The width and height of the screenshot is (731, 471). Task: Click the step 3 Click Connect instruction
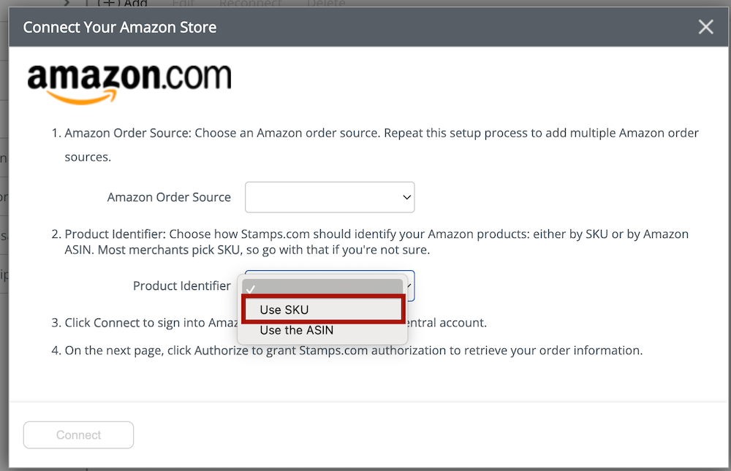[146, 322]
